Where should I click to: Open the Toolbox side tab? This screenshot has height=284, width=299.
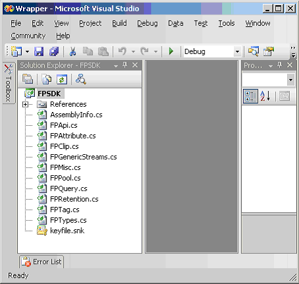click(9, 83)
